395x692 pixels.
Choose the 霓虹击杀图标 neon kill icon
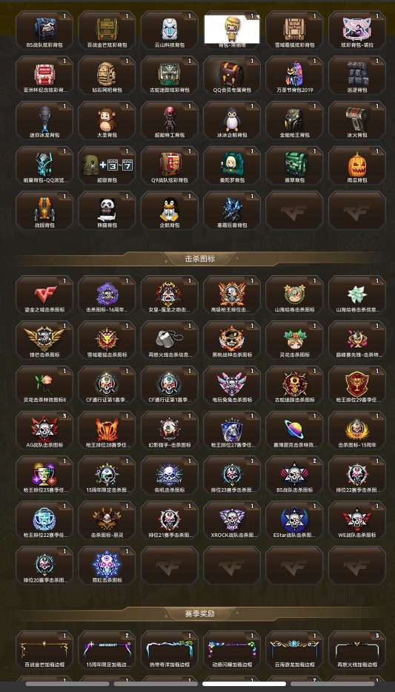click(107, 566)
